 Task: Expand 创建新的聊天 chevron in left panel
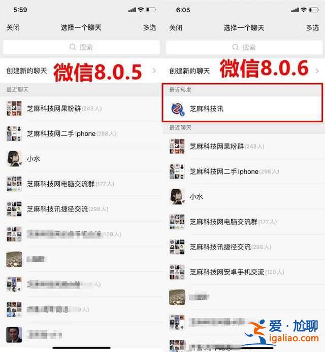pyautogui.click(x=154, y=71)
